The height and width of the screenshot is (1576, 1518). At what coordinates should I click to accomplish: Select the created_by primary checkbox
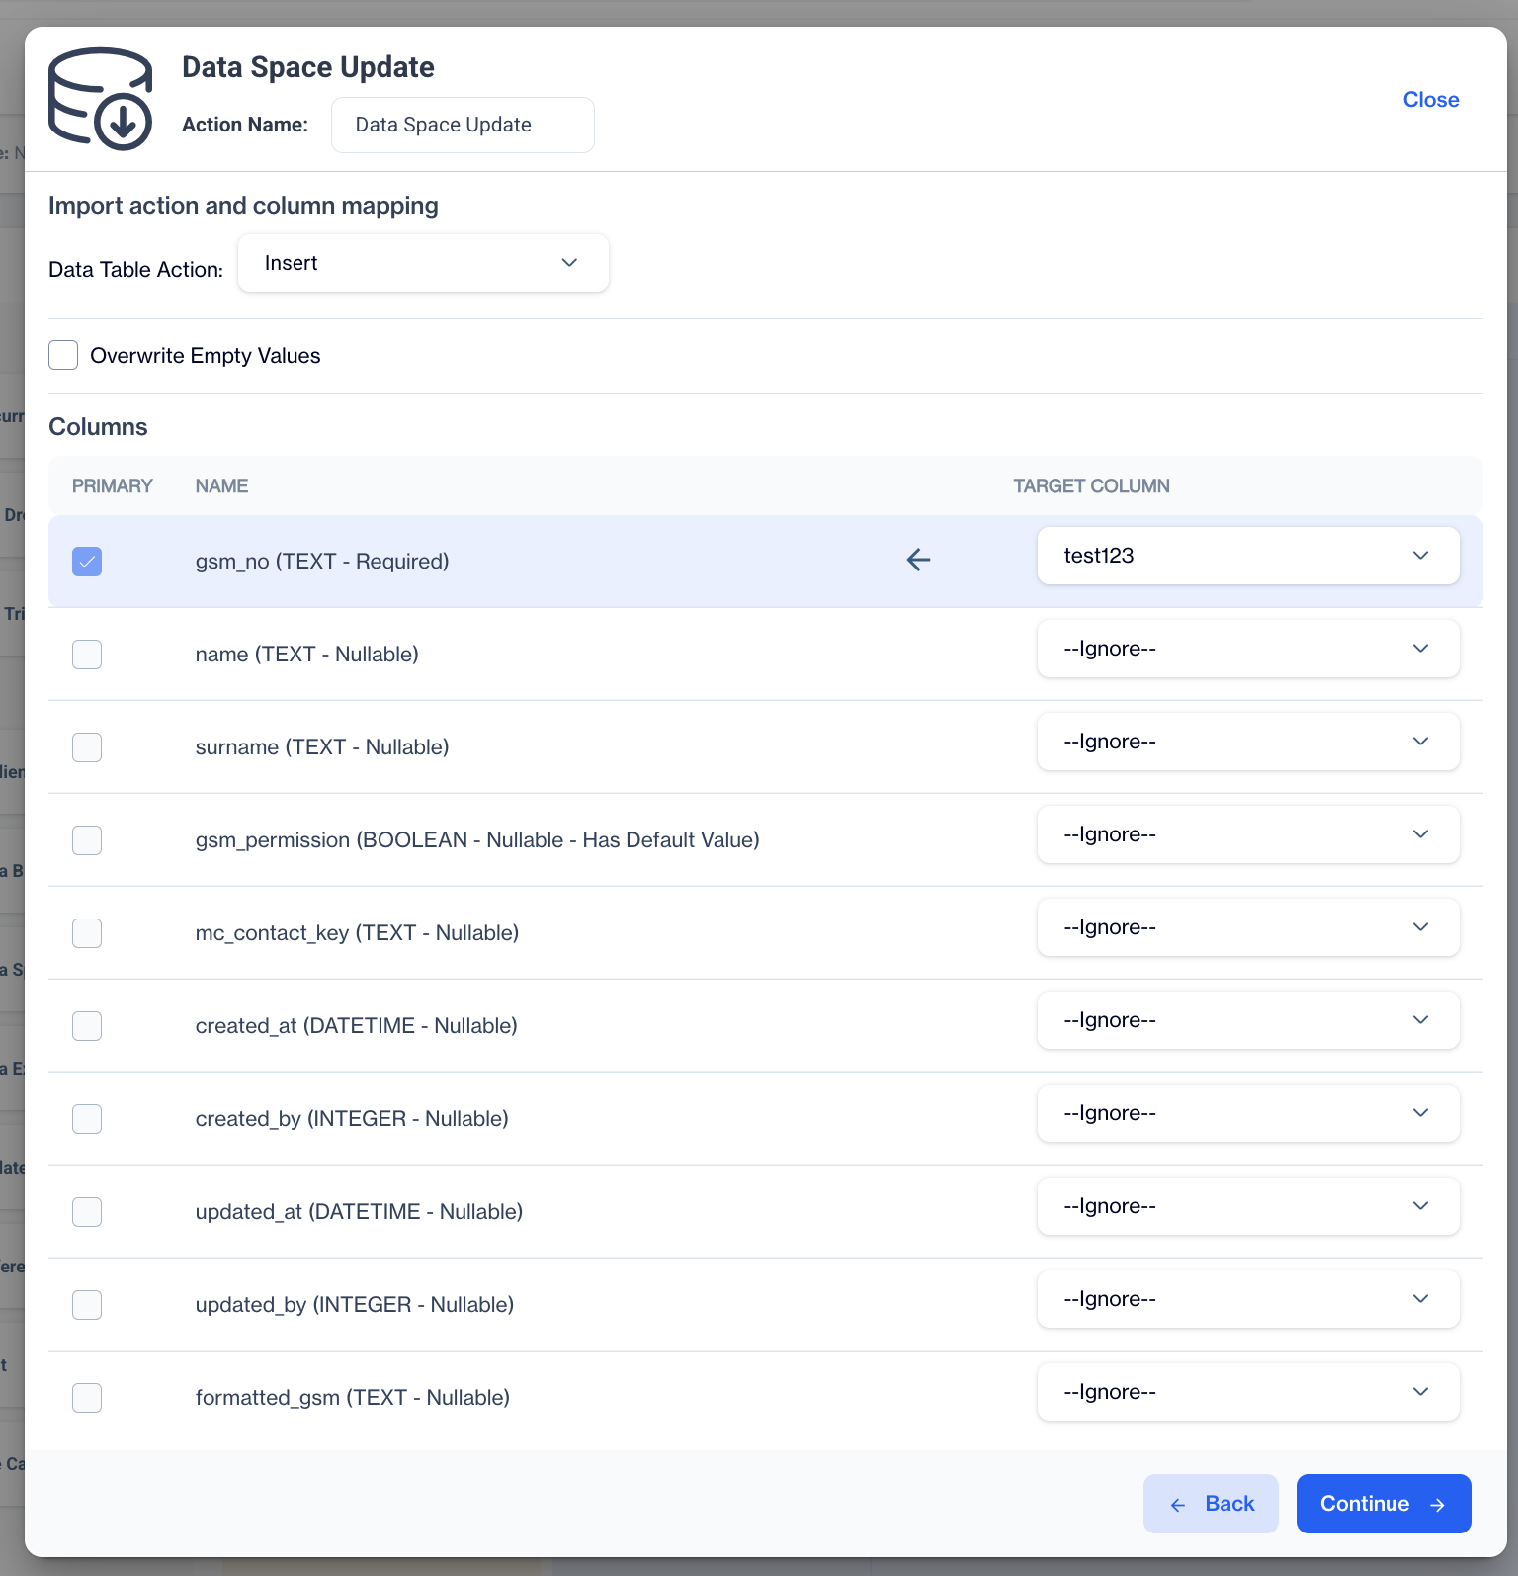pos(87,1119)
